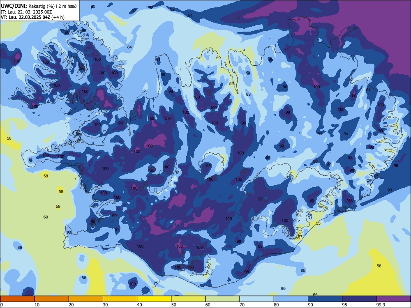Choose the medium blue 90–95 legend swatch
This screenshot has height=308, width=411.
(x=325, y=299)
